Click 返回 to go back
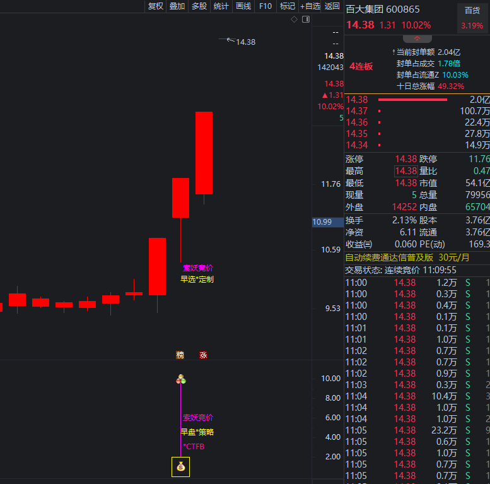Viewport: 490px width, 484px height. pos(332,6)
